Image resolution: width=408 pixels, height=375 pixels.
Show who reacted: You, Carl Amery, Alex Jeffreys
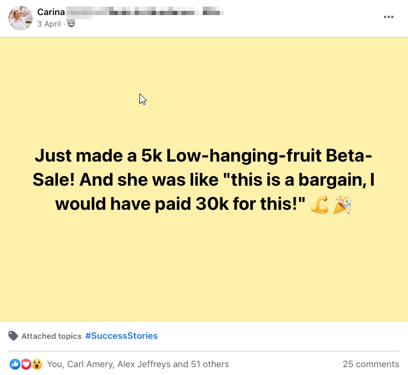138,364
